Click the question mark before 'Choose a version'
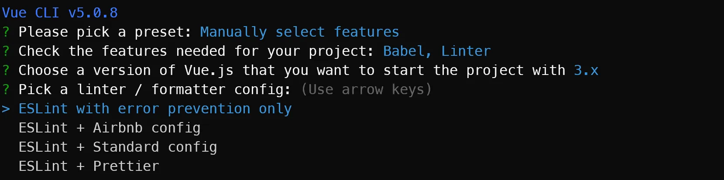Screen dimensions: 724x180 coord(6,70)
